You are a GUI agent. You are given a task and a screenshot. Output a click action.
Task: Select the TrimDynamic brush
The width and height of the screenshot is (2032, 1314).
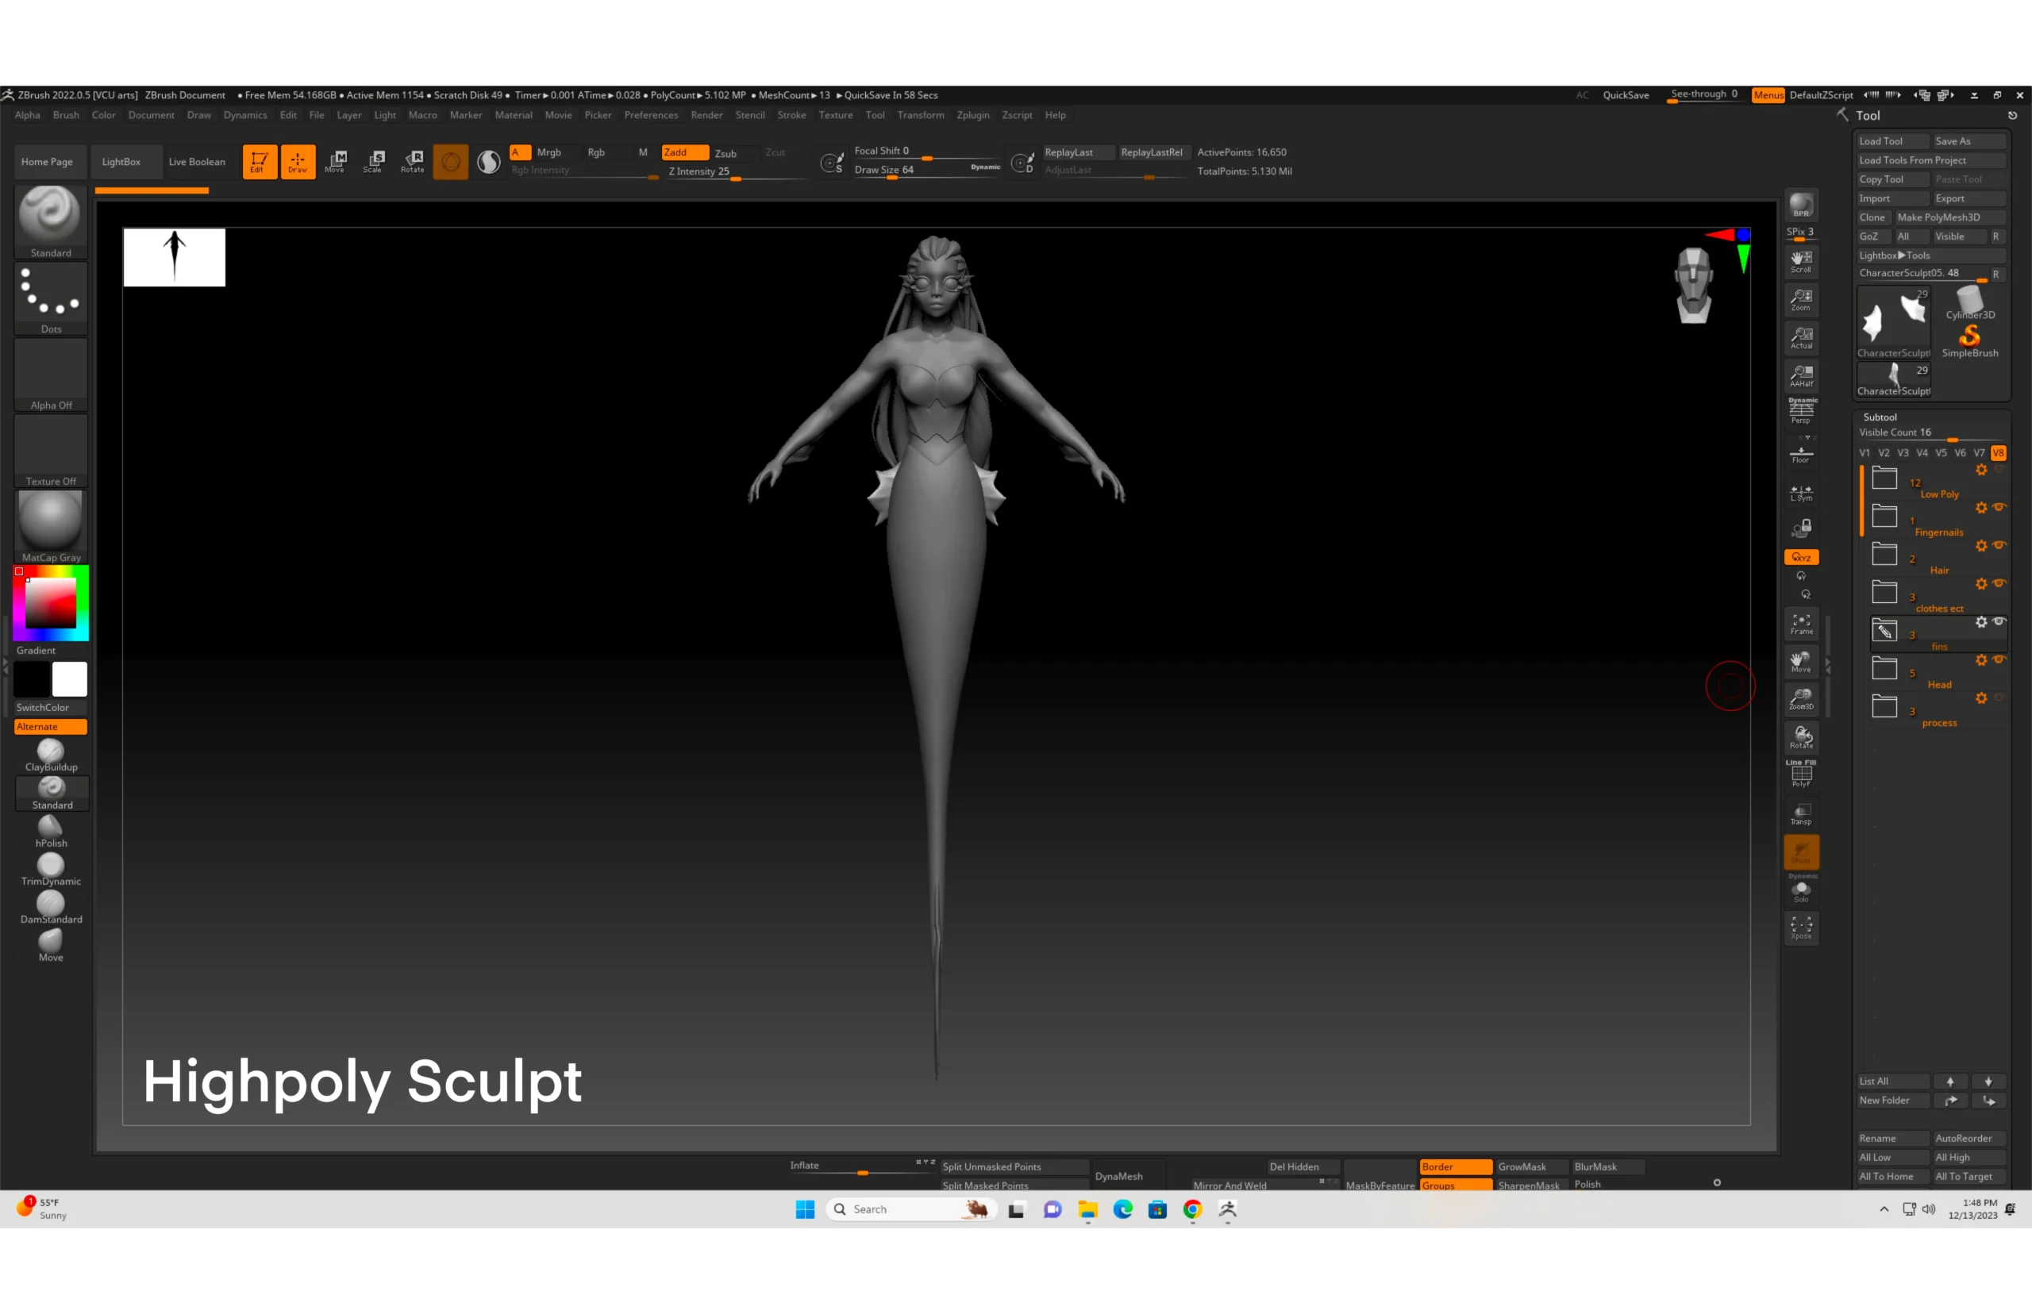point(52,870)
